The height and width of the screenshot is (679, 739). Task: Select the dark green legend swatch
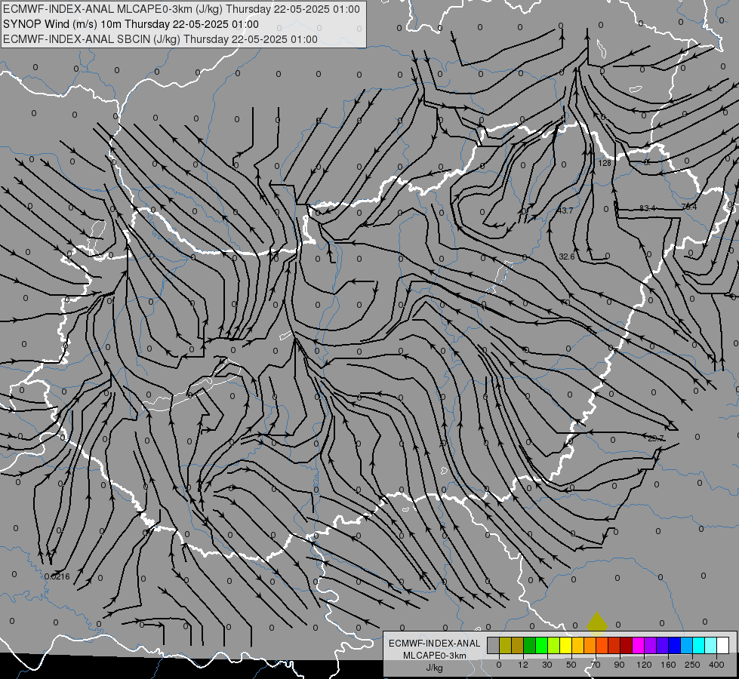[x=530, y=645]
